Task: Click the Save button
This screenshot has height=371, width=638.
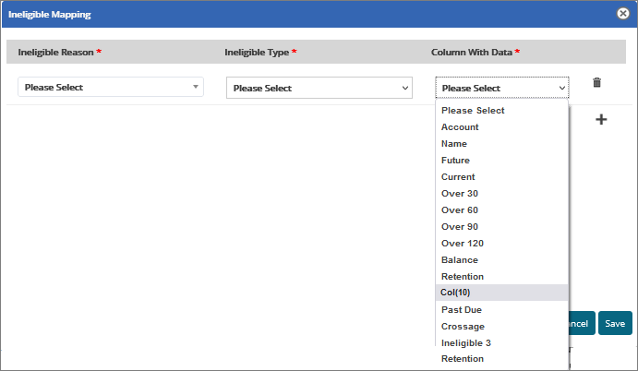Action: click(615, 324)
